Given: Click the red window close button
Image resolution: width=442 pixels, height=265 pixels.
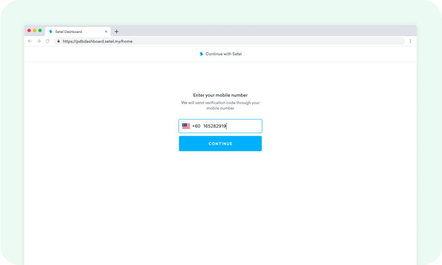Looking at the screenshot, I should coord(29,31).
